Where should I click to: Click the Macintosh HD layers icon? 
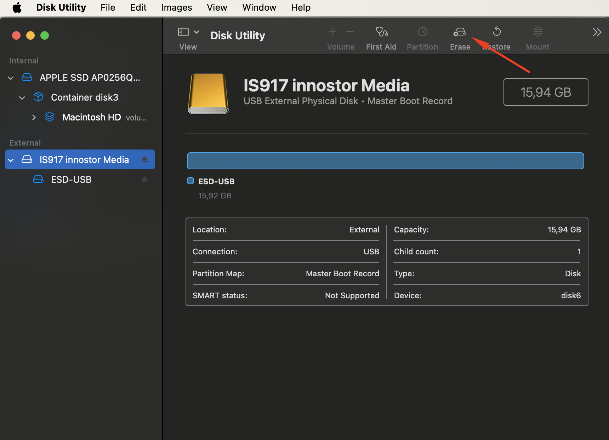pyautogui.click(x=50, y=117)
